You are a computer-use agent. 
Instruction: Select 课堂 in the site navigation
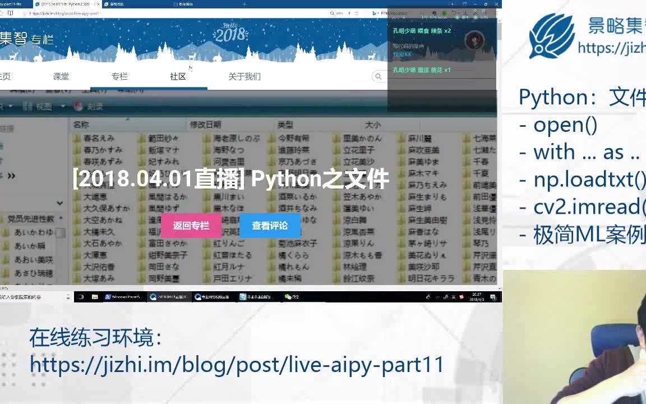click(62, 76)
